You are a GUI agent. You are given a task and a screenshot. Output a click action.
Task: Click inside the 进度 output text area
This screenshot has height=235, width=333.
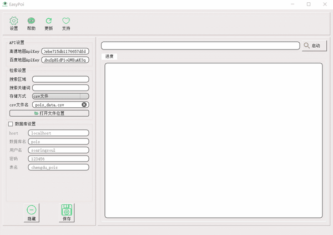214,141
